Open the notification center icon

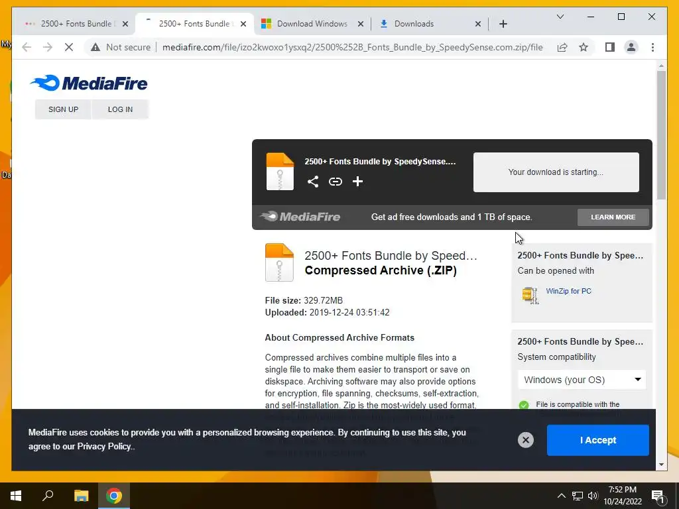pyautogui.click(x=658, y=496)
